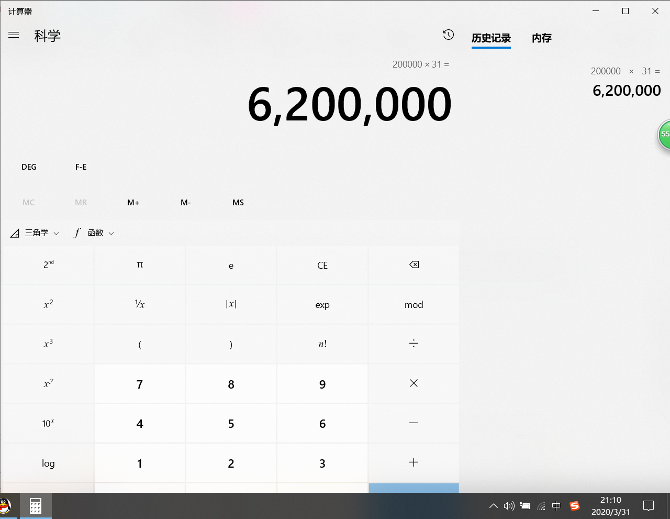Click digit 1 key
This screenshot has height=519, width=670.
(140, 463)
